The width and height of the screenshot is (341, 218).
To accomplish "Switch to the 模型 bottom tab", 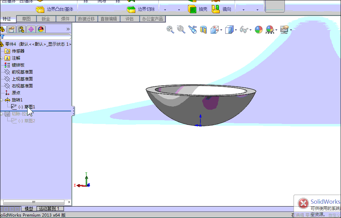I will (29, 209).
